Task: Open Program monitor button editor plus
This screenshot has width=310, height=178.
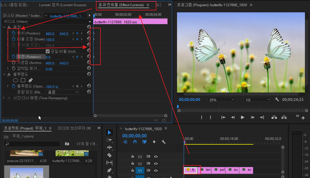Action: pos(303,118)
